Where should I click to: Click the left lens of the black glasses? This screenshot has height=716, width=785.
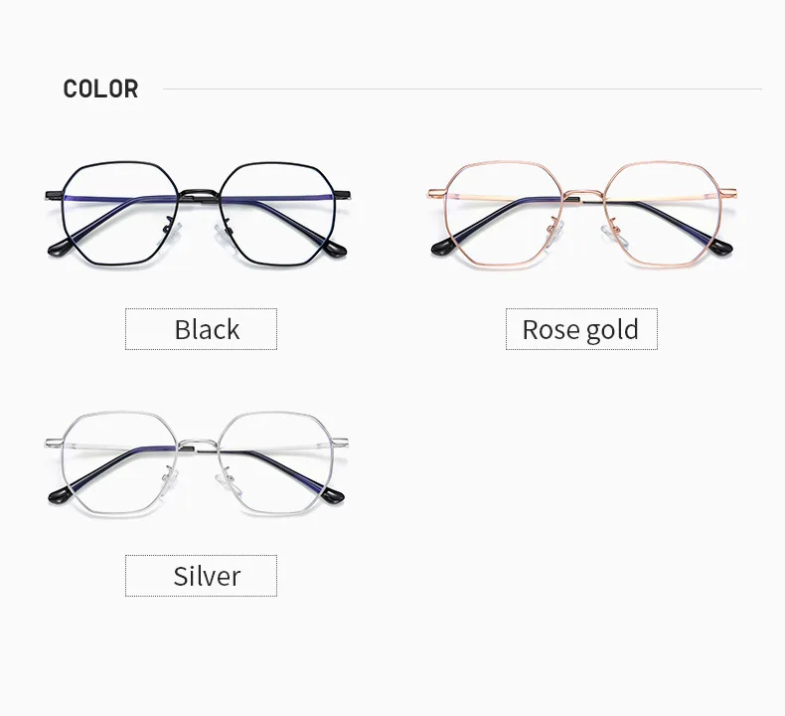pos(119,213)
